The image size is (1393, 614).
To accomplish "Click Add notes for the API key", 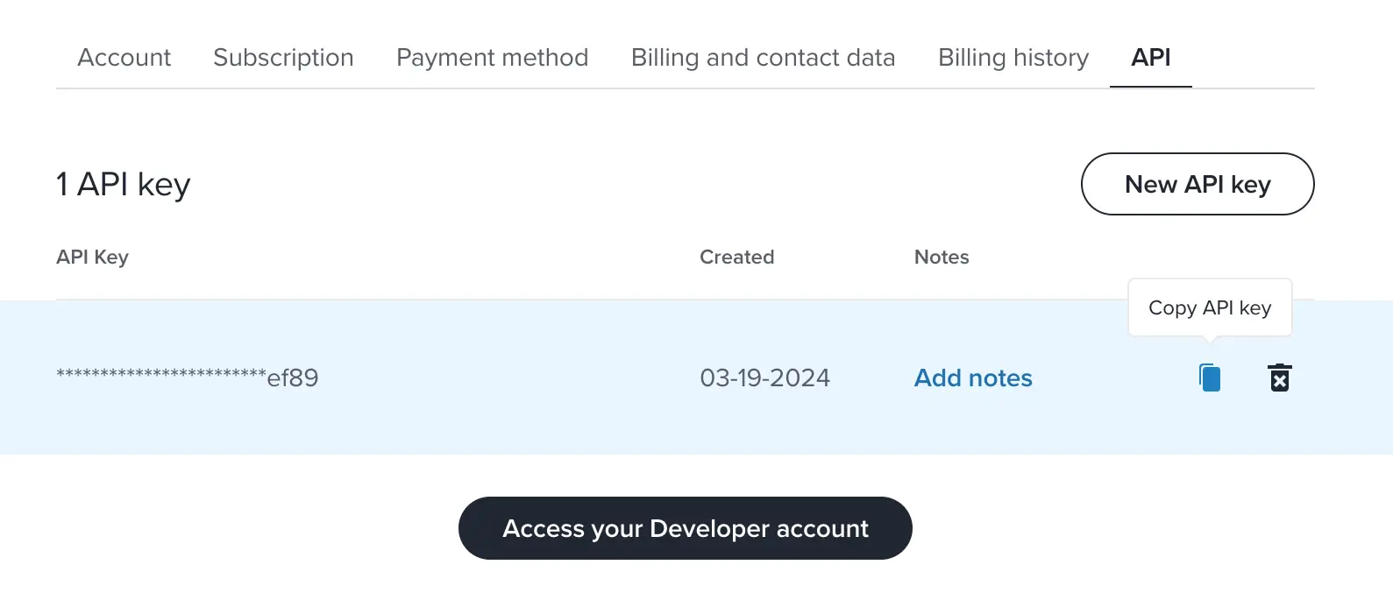I will [x=973, y=378].
